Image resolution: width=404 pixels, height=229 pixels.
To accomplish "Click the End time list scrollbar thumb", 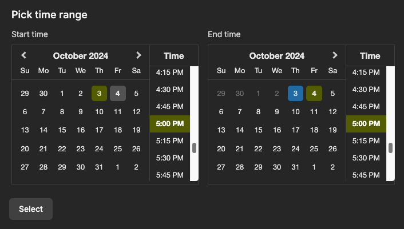I will coord(390,147).
